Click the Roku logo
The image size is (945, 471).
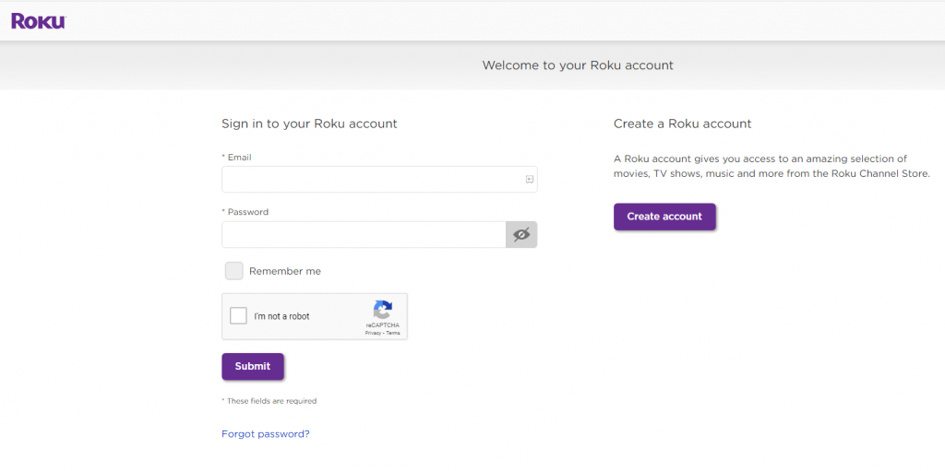[39, 21]
